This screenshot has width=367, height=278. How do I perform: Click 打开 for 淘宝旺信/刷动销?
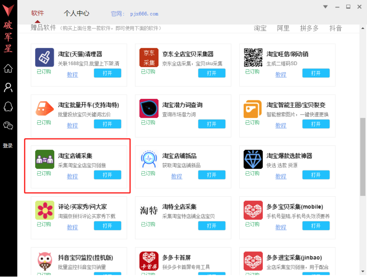(x=316, y=73)
